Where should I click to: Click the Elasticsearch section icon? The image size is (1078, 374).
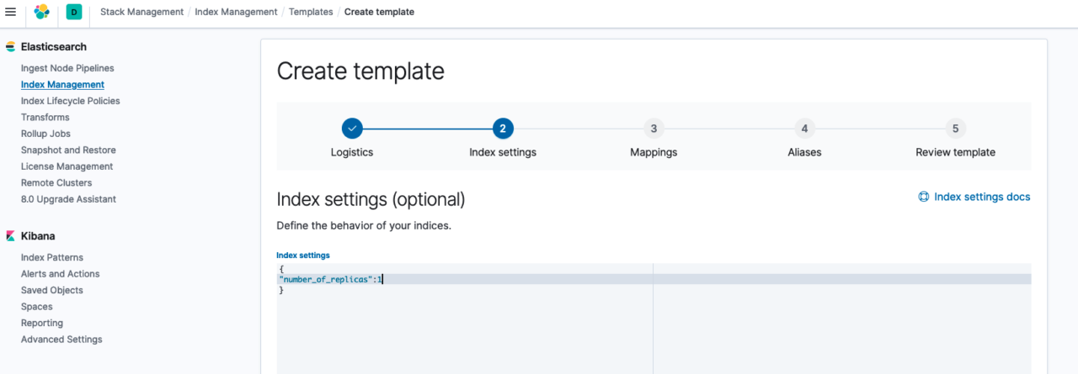[x=10, y=47]
